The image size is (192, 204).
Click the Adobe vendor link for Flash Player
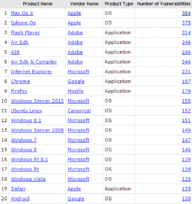[75, 33]
